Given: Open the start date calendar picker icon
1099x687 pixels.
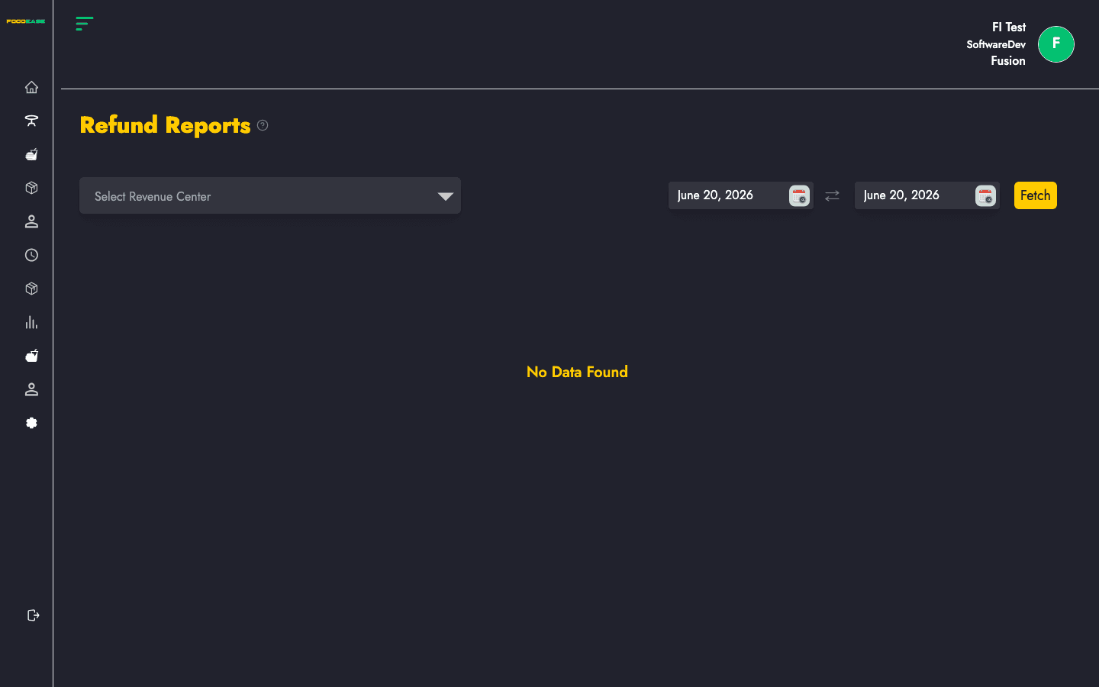Looking at the screenshot, I should [799, 196].
